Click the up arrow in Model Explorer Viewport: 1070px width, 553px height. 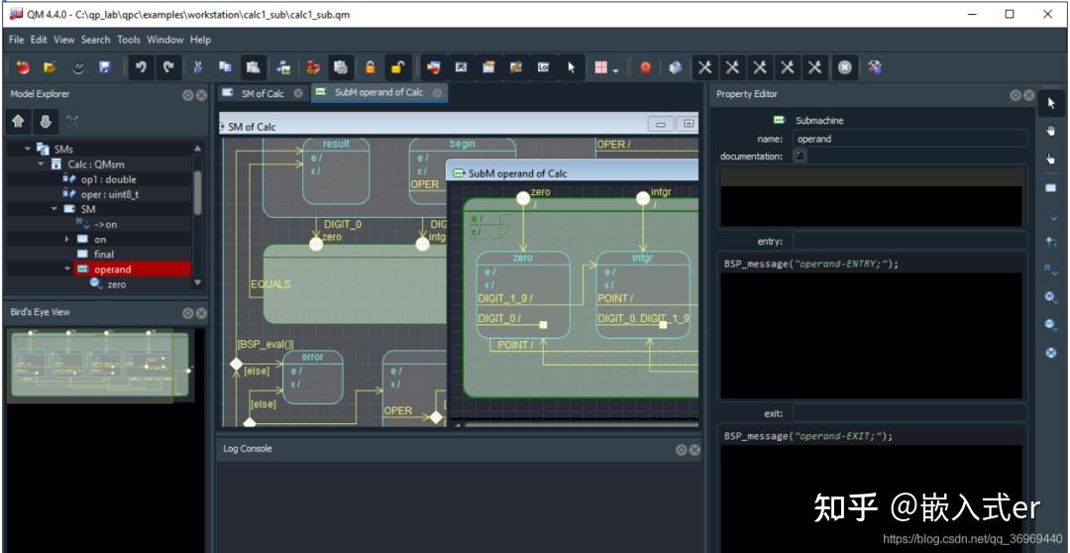click(x=18, y=121)
